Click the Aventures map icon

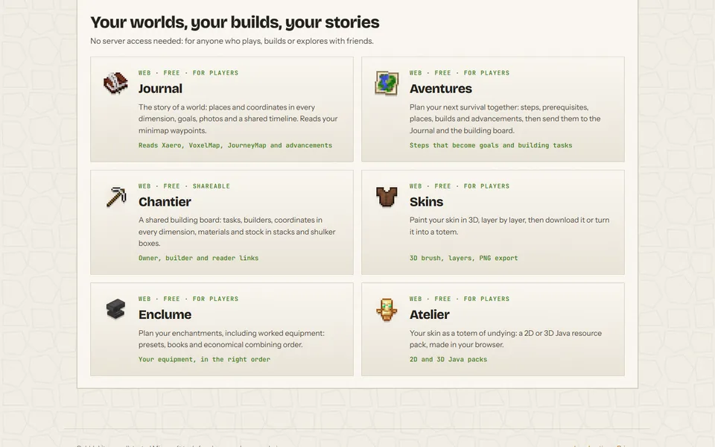[x=387, y=83]
